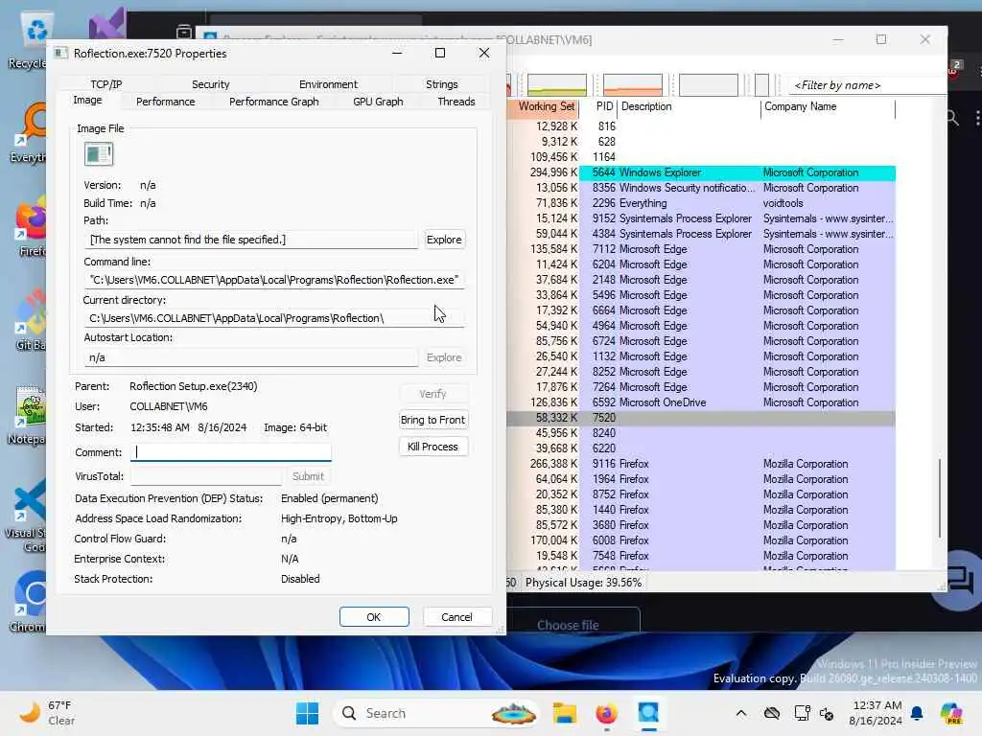Click inside the Comment input field

(x=231, y=452)
